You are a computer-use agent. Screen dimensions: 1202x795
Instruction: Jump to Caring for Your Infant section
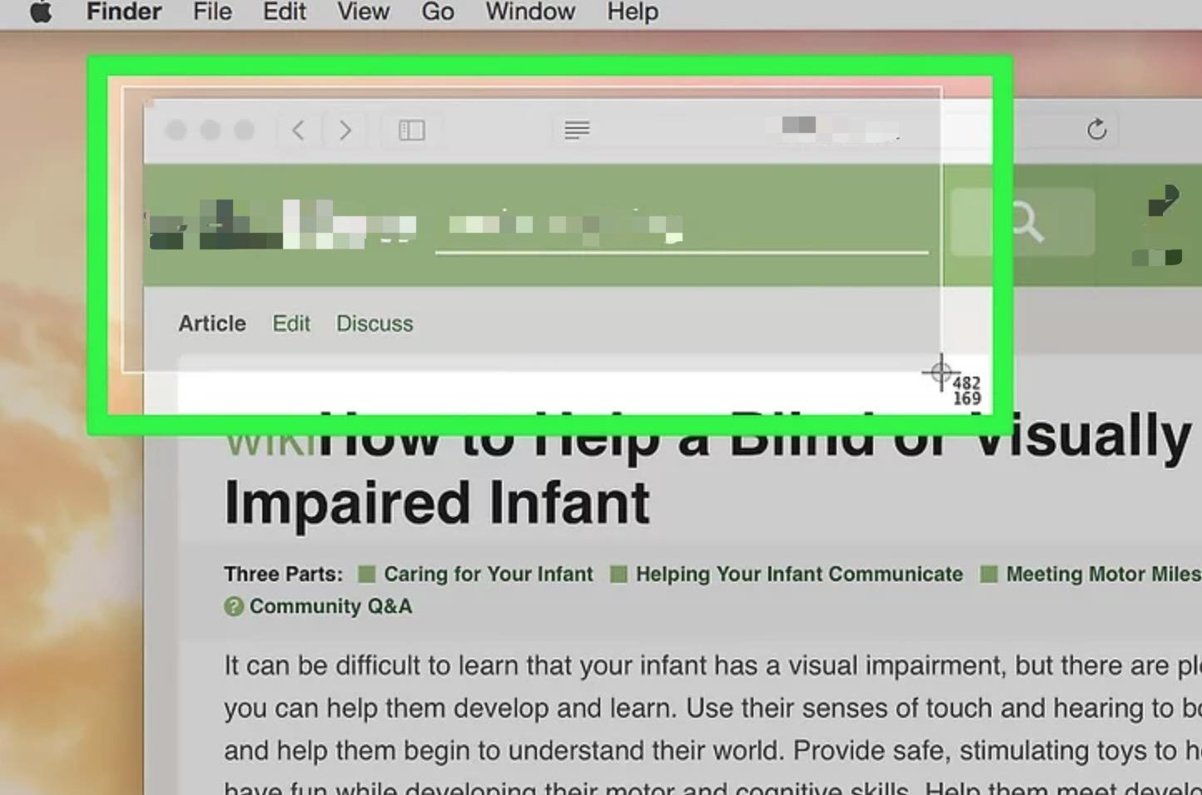(x=488, y=575)
